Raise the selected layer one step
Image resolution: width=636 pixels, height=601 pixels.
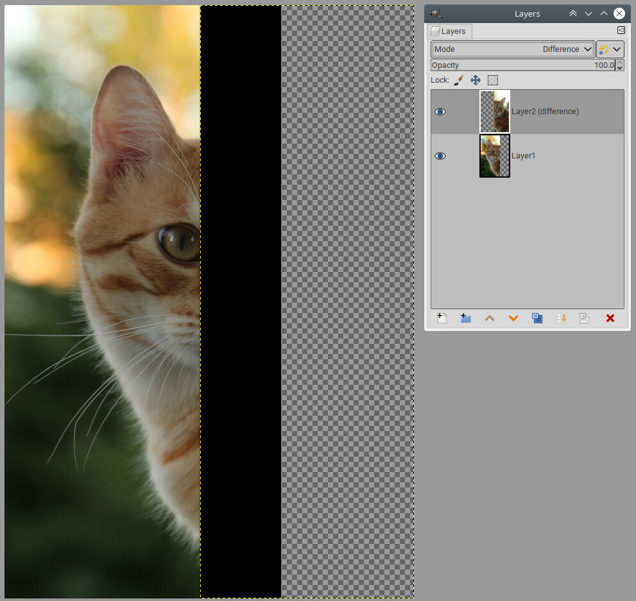[490, 318]
